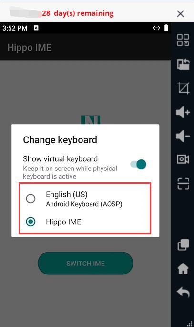Viewport: 194px width, 327px height.
Task: Click the rotate screen icon in sidebar
Action: pyautogui.click(x=183, y=64)
